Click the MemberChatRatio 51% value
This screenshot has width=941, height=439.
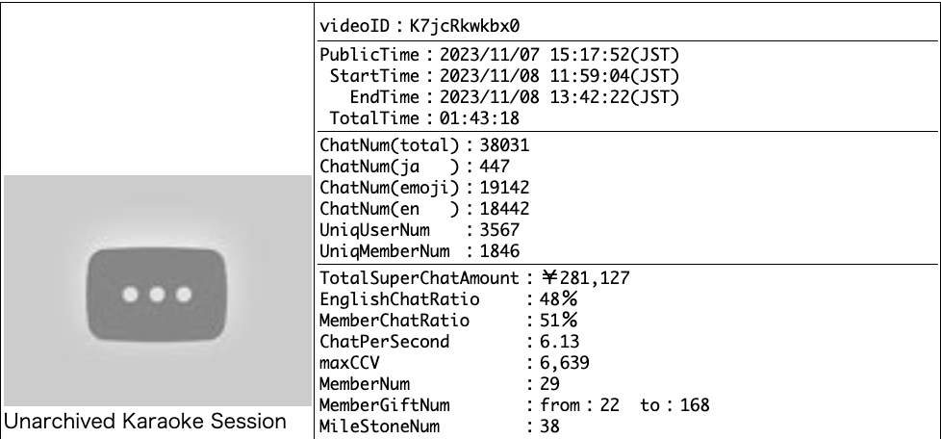(557, 321)
